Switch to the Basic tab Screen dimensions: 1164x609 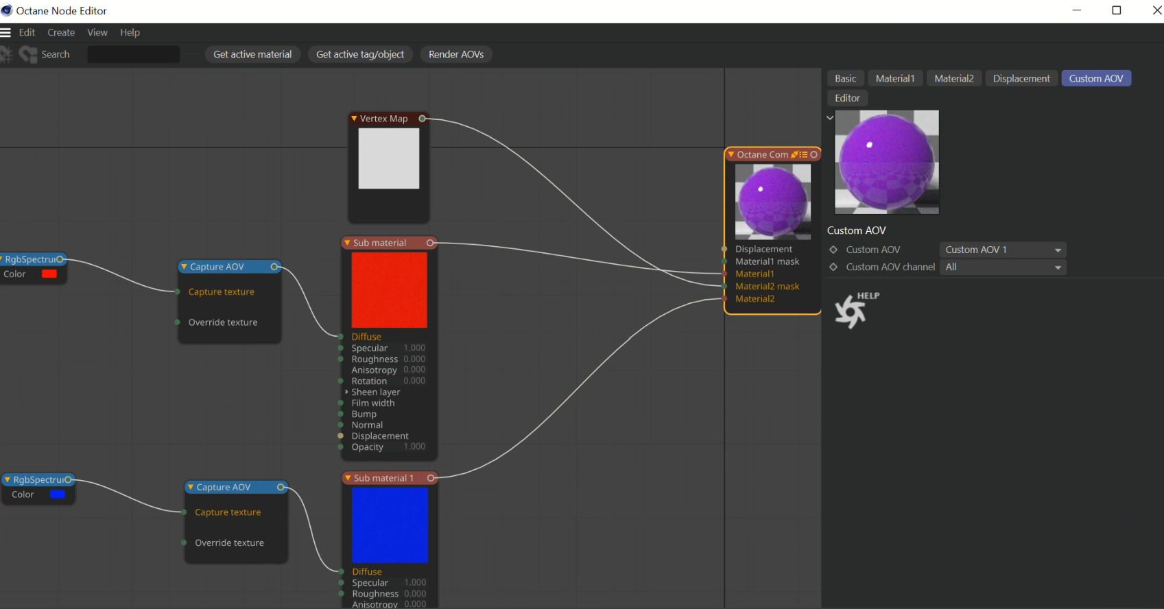[845, 78]
